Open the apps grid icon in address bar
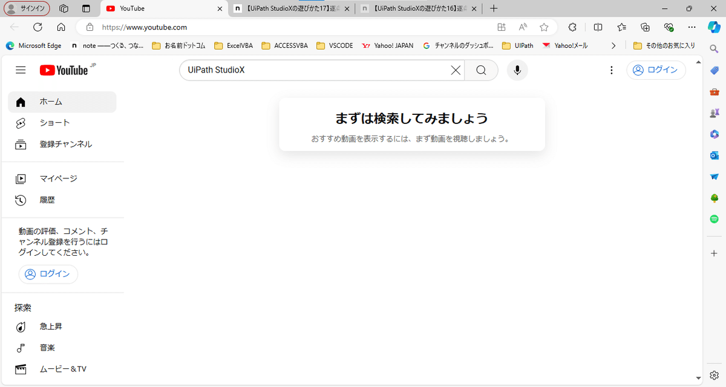 pyautogui.click(x=502, y=27)
